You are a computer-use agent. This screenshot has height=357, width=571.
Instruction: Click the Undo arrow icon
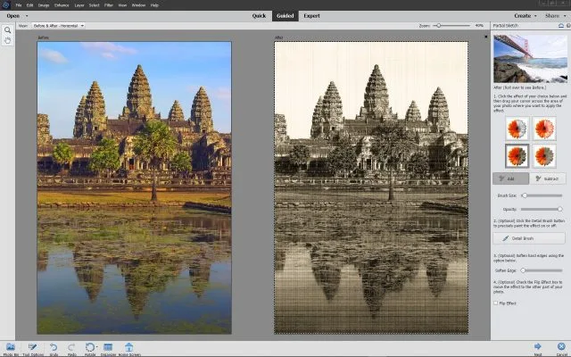click(54, 349)
